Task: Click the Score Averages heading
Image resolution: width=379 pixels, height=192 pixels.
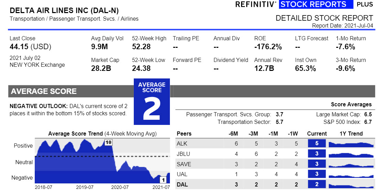Action: pos(351,105)
